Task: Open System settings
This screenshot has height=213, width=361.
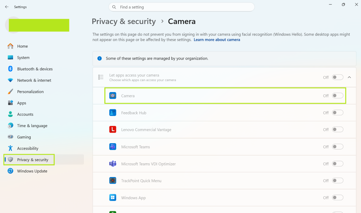Action: pyautogui.click(x=23, y=57)
